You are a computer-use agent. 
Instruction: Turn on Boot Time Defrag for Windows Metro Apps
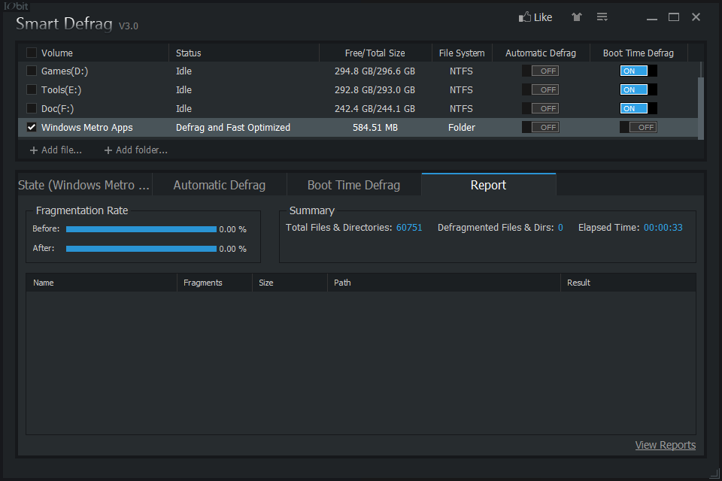[x=639, y=128]
